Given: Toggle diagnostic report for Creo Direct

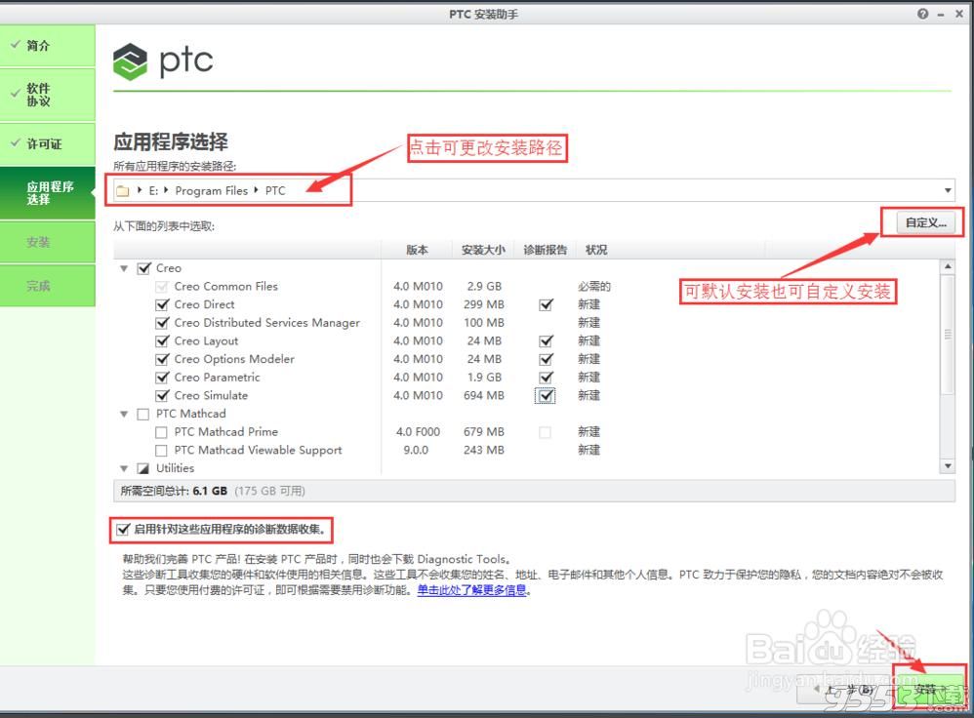Looking at the screenshot, I should [x=546, y=304].
